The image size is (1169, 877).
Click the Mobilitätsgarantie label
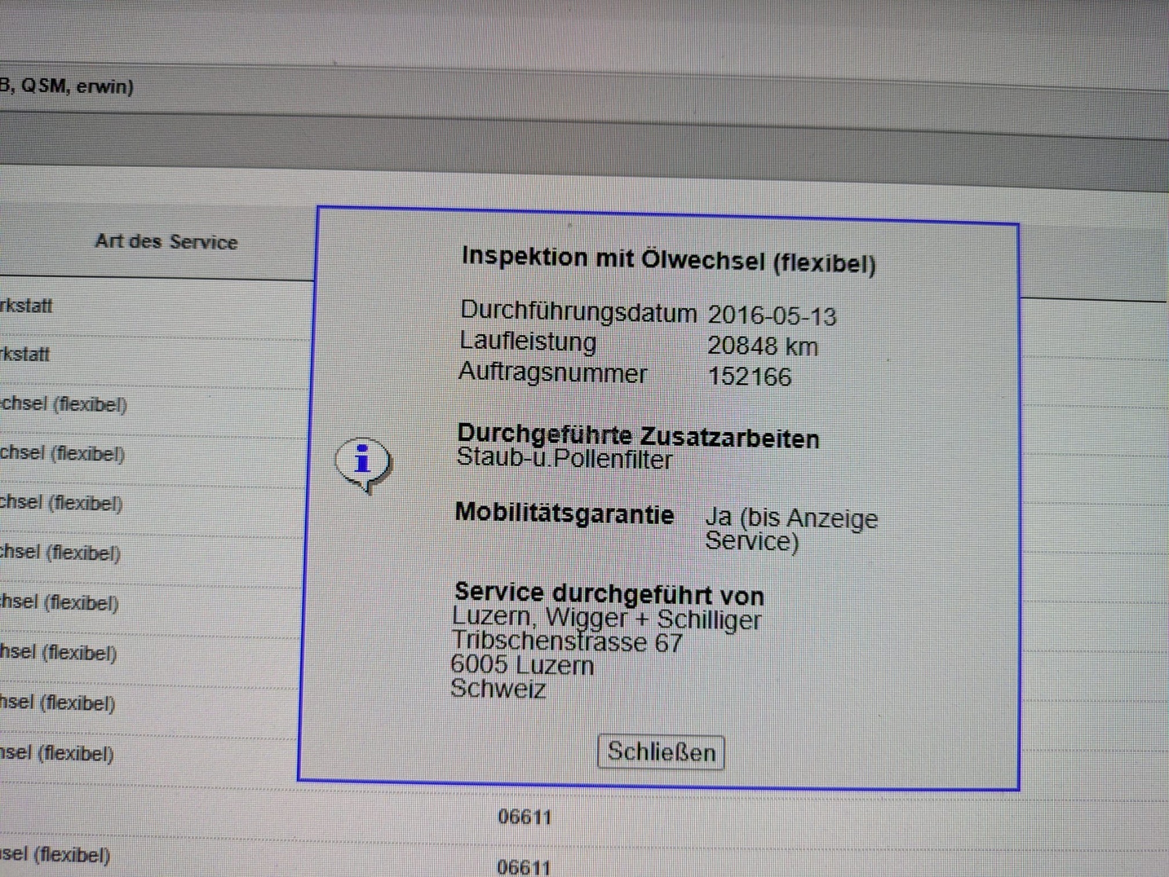pyautogui.click(x=564, y=514)
